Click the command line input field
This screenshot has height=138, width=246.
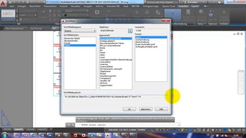click(128, 125)
